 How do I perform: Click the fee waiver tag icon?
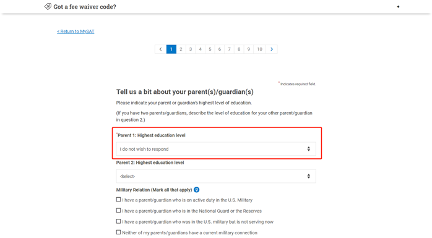click(x=48, y=6)
